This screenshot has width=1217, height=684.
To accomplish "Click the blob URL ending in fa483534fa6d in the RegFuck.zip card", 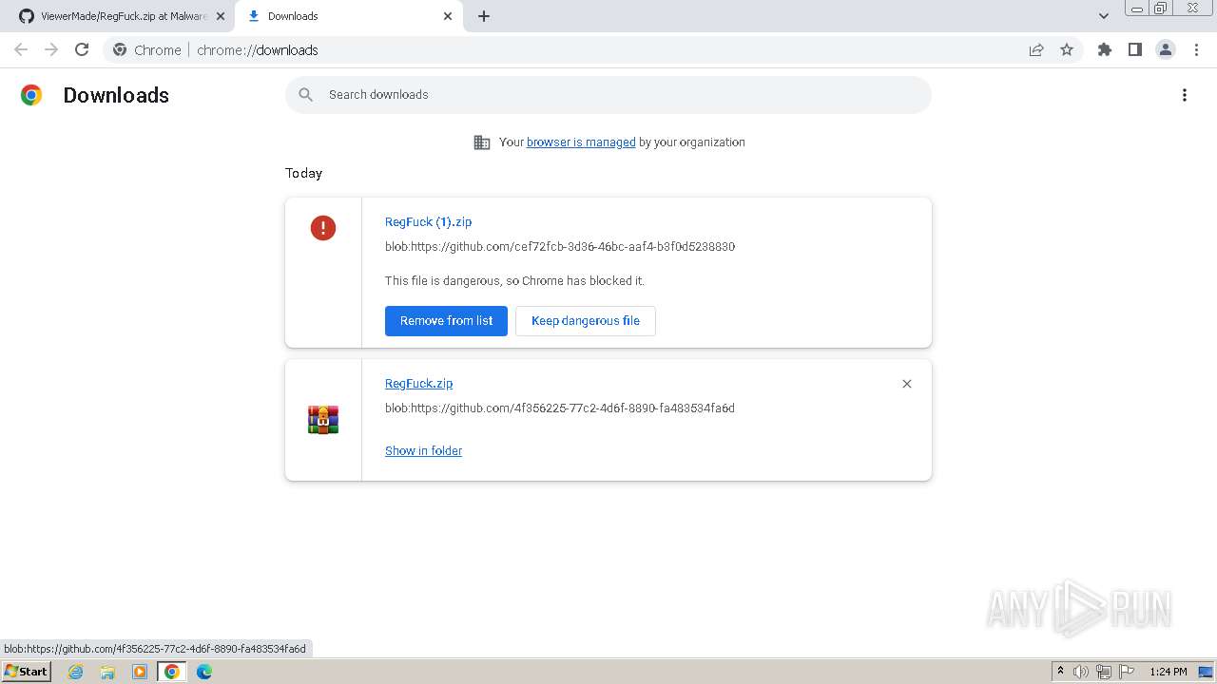I will (x=560, y=408).
